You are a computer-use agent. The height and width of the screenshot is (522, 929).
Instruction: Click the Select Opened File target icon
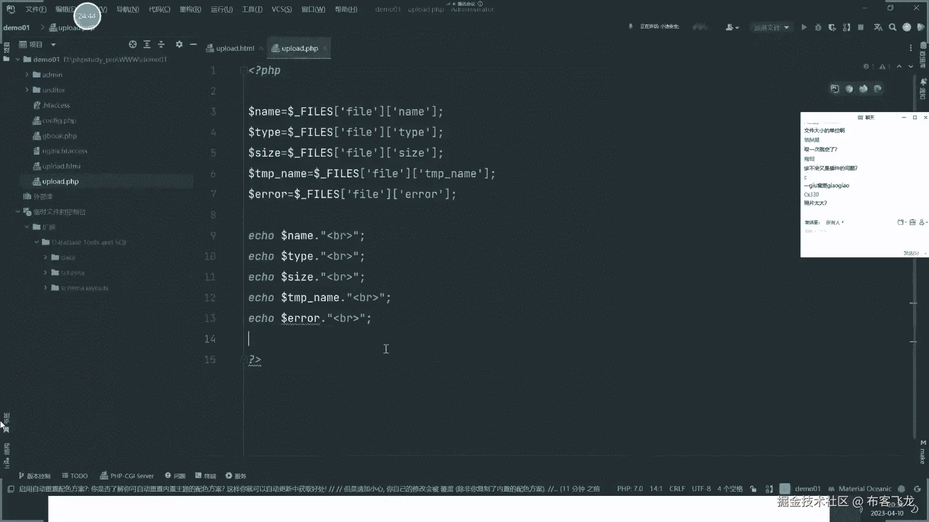click(x=133, y=44)
